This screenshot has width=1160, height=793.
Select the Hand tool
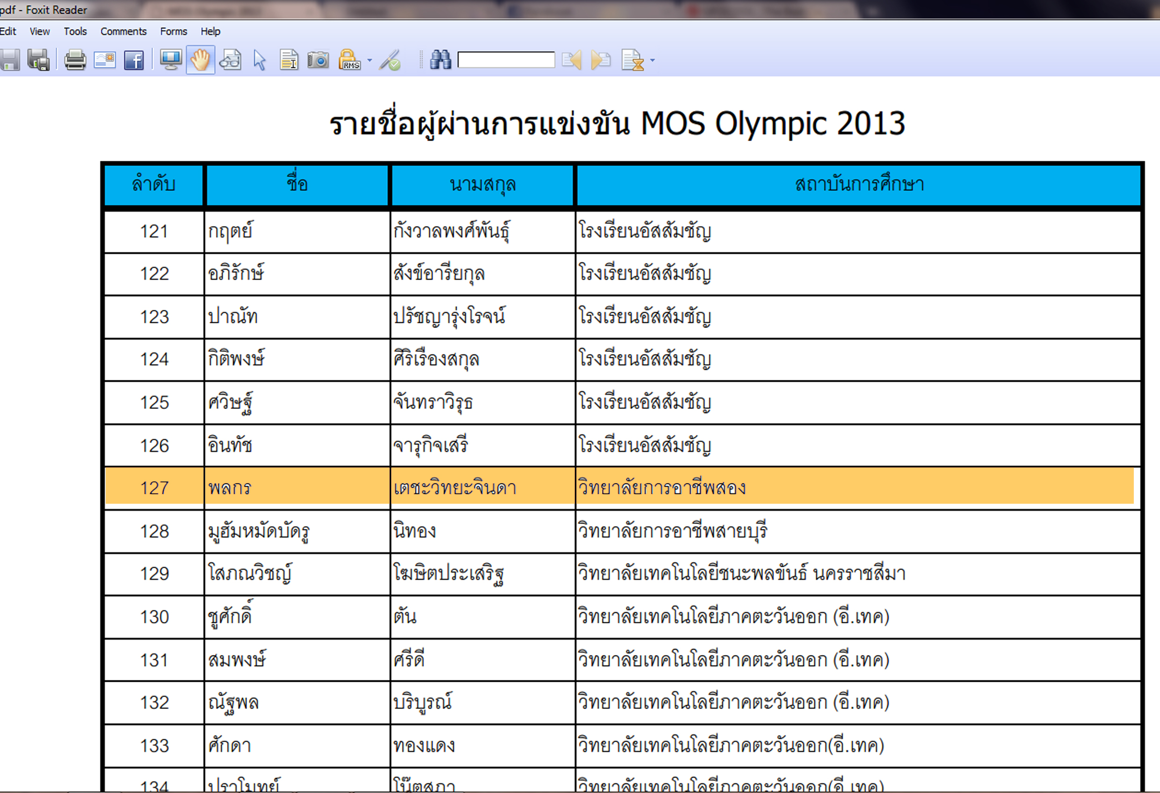click(x=200, y=60)
